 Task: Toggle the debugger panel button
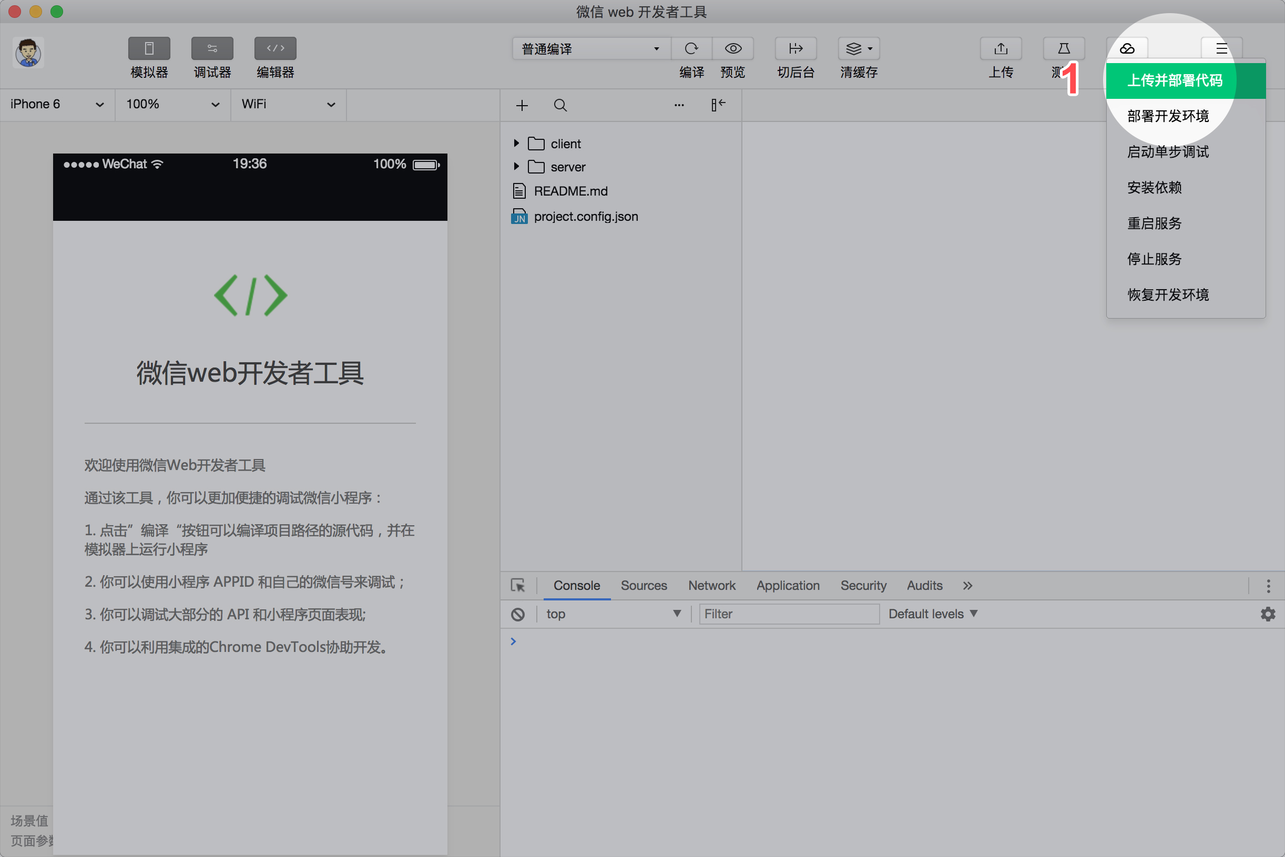click(212, 49)
